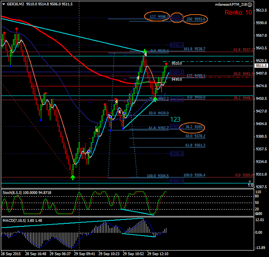Click the green up arrow at the 9304.5 low
269x257 pixels.
73,177
